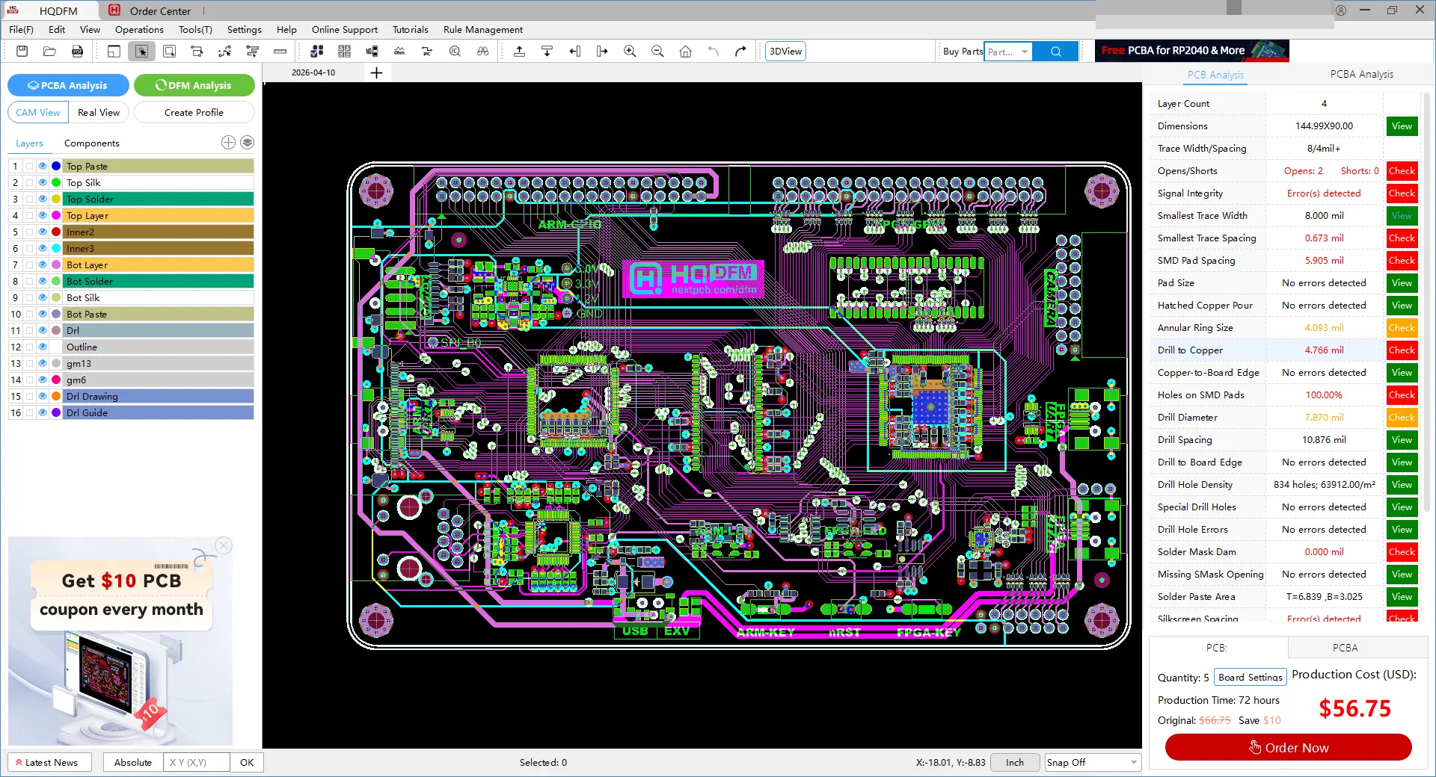Open the Tools(T) menu
This screenshot has width=1436, height=777.
195,30
